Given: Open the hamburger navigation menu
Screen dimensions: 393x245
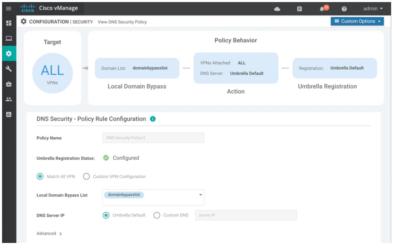Looking at the screenshot, I should tap(8, 9).
